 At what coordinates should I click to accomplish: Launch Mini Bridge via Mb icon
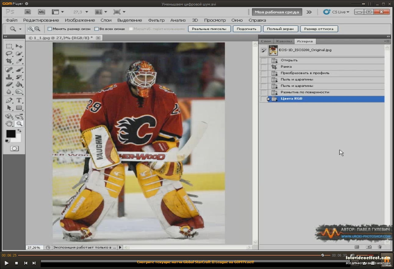pos(42,12)
